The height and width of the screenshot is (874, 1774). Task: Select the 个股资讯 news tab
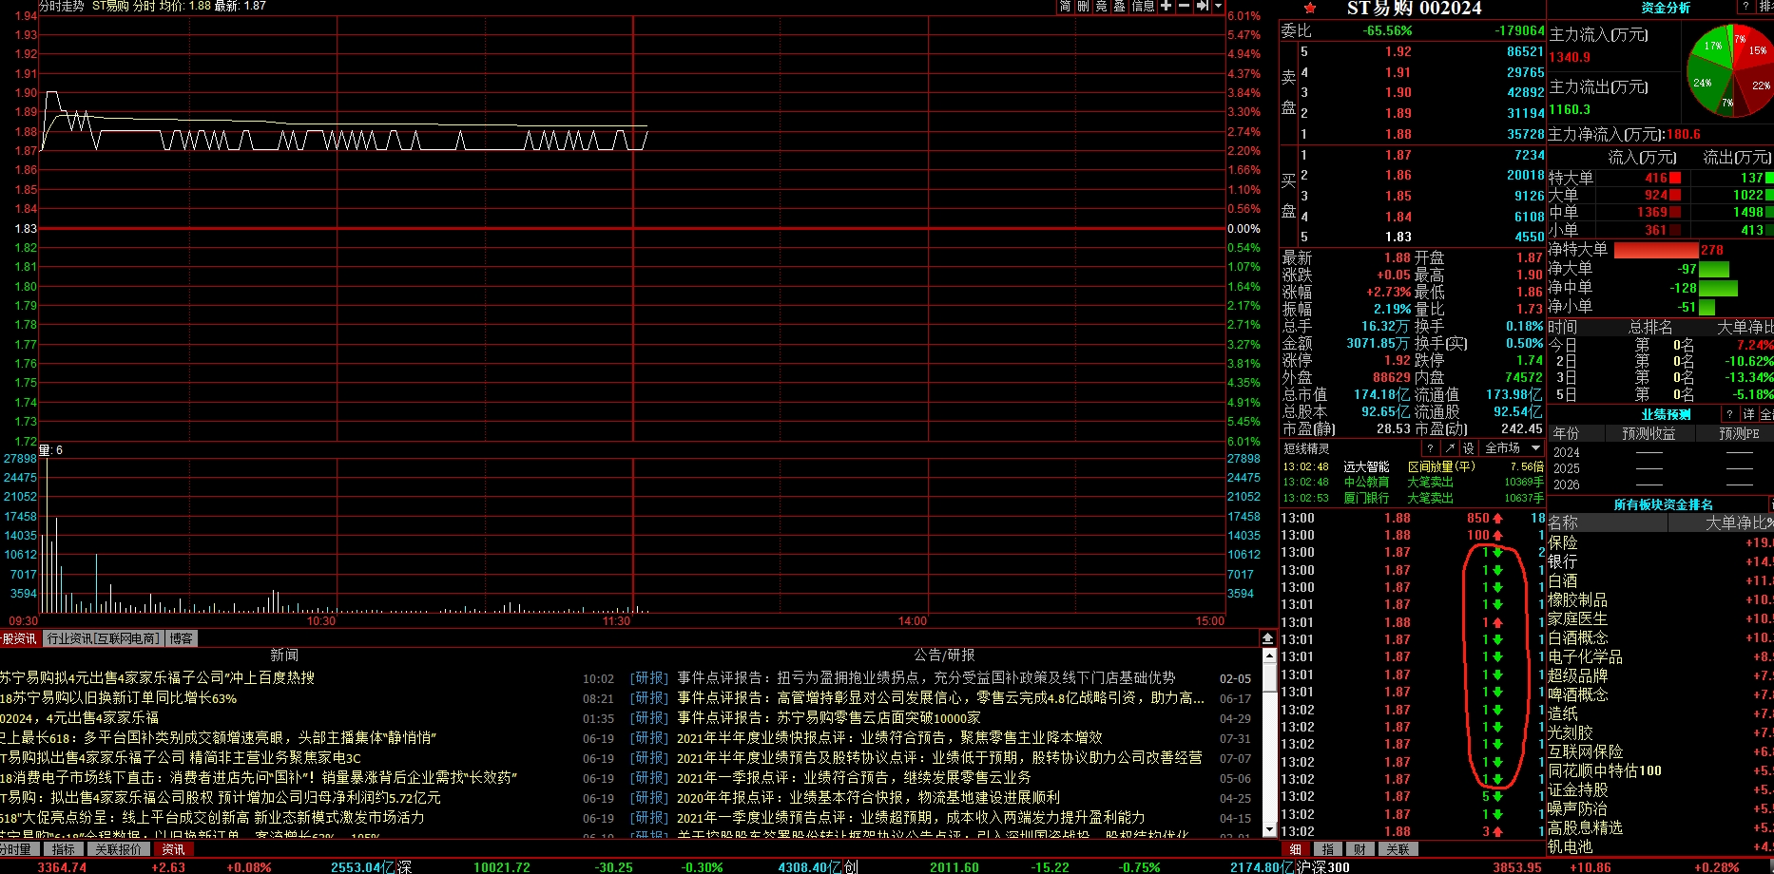[19, 638]
